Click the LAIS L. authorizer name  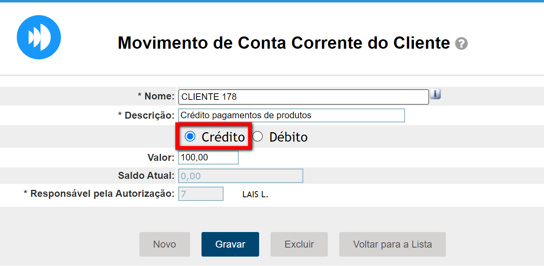point(255,195)
